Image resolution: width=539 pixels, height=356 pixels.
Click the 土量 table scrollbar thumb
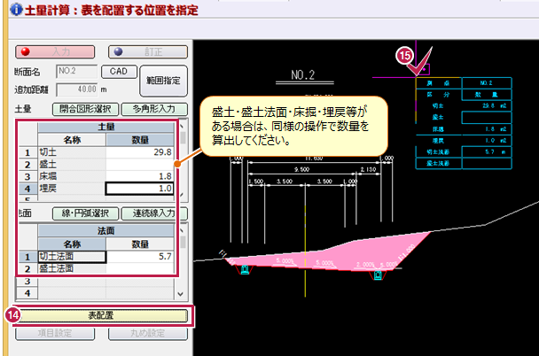pyautogui.click(x=183, y=137)
